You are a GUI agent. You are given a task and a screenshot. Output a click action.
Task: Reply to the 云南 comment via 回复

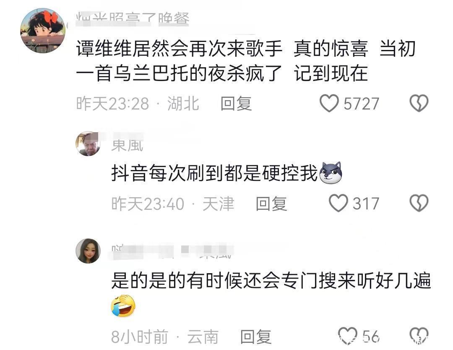256,337
